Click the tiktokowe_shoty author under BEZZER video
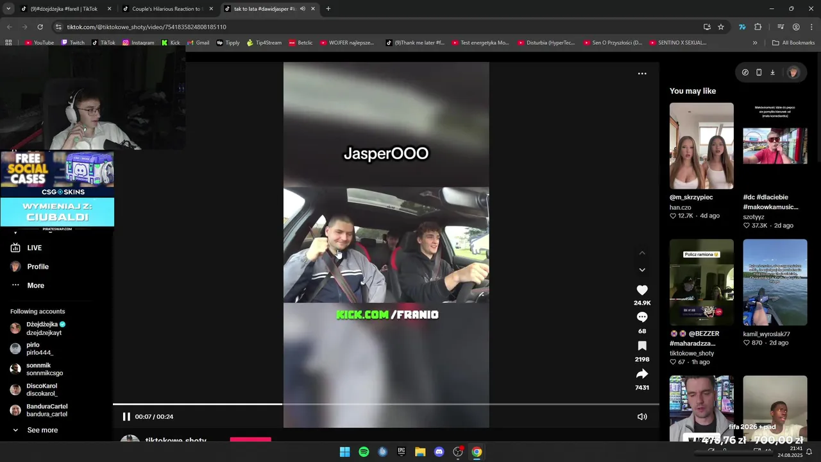 click(691, 354)
